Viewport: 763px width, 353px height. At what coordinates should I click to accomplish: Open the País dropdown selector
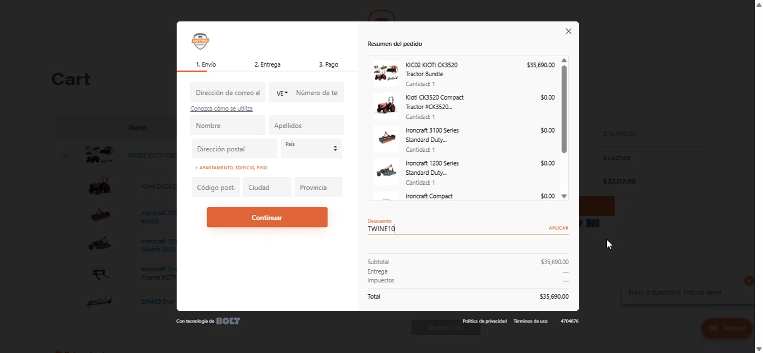[311, 148]
